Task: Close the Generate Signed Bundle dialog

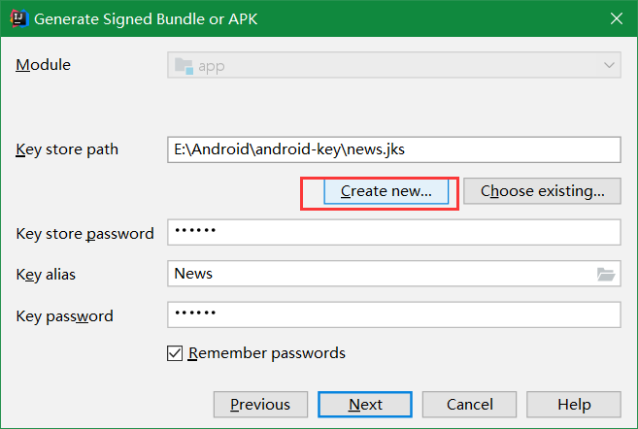Action: tap(617, 18)
